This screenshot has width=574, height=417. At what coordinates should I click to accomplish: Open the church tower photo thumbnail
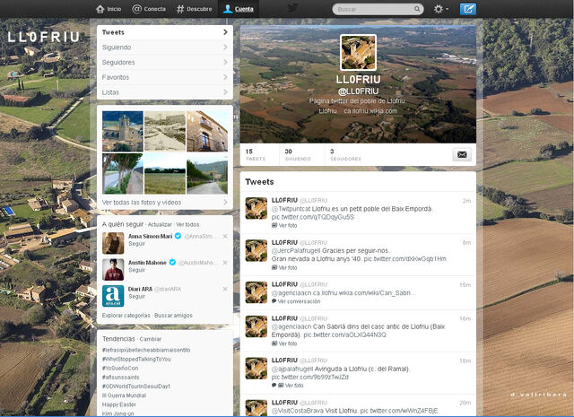click(x=123, y=132)
